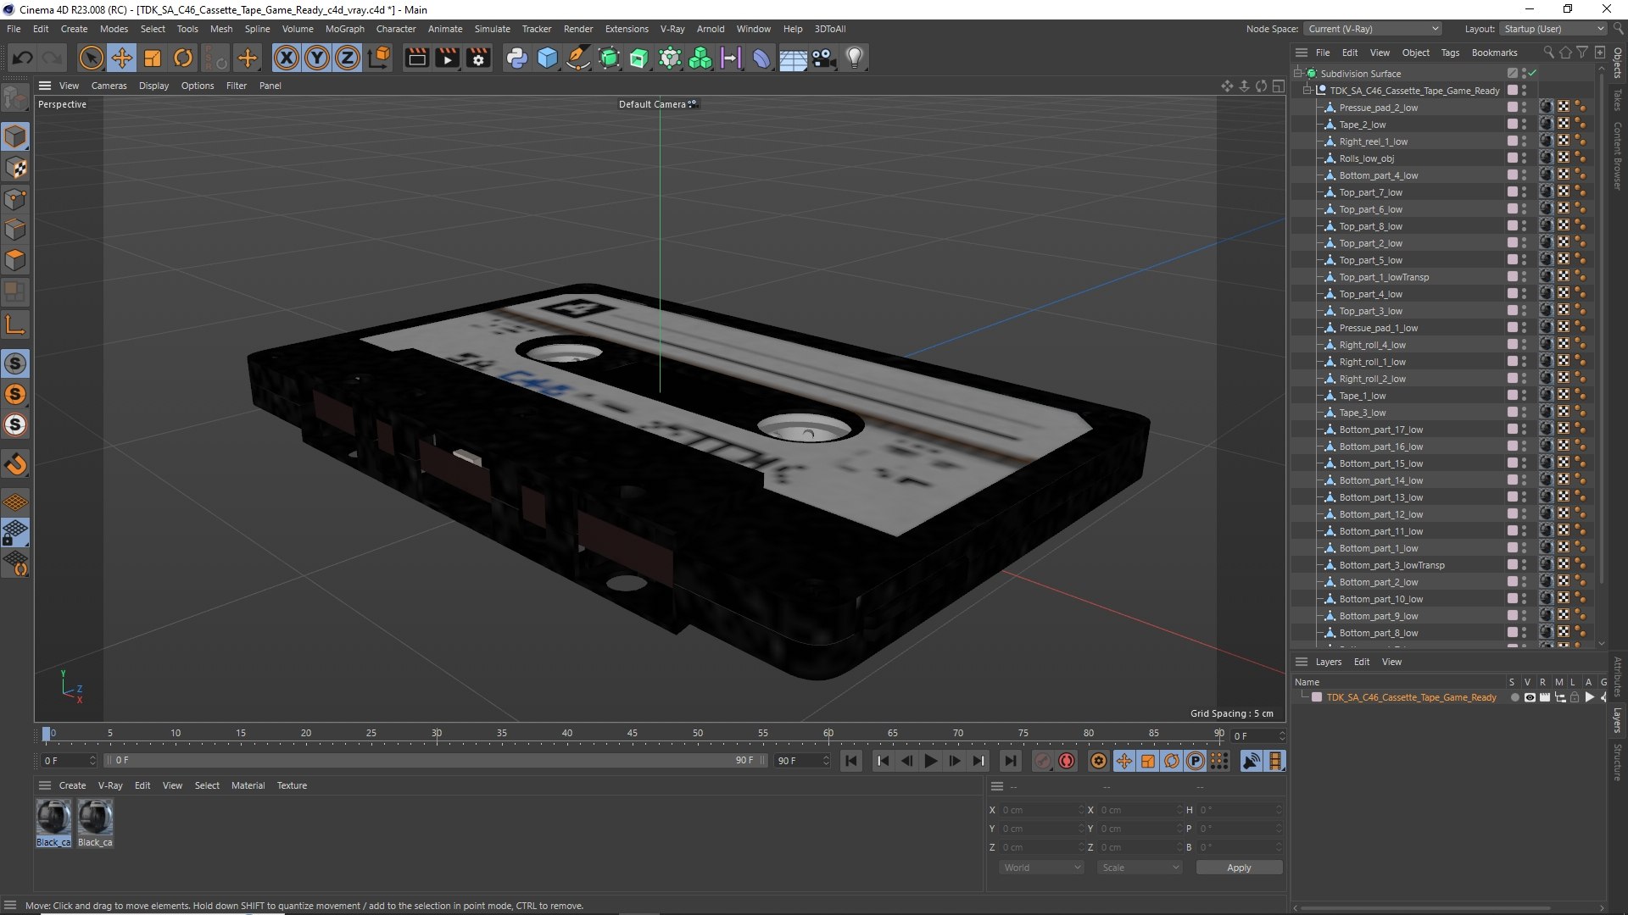Image resolution: width=1628 pixels, height=915 pixels.
Task: Open the Scale mode dropdown
Action: point(1139,868)
